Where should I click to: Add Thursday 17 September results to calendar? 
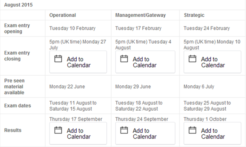pos(78,133)
